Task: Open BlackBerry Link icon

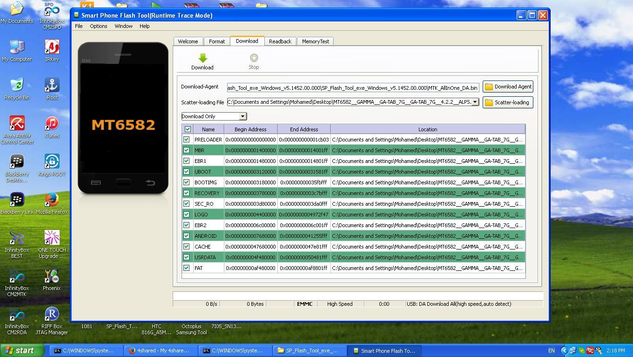Action: point(17,203)
